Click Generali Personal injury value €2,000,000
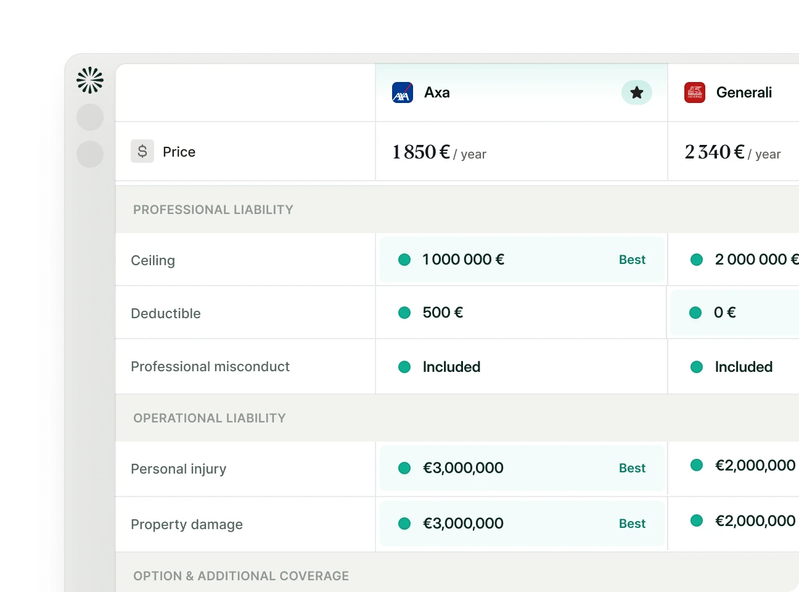This screenshot has height=592, width=799. click(x=755, y=466)
